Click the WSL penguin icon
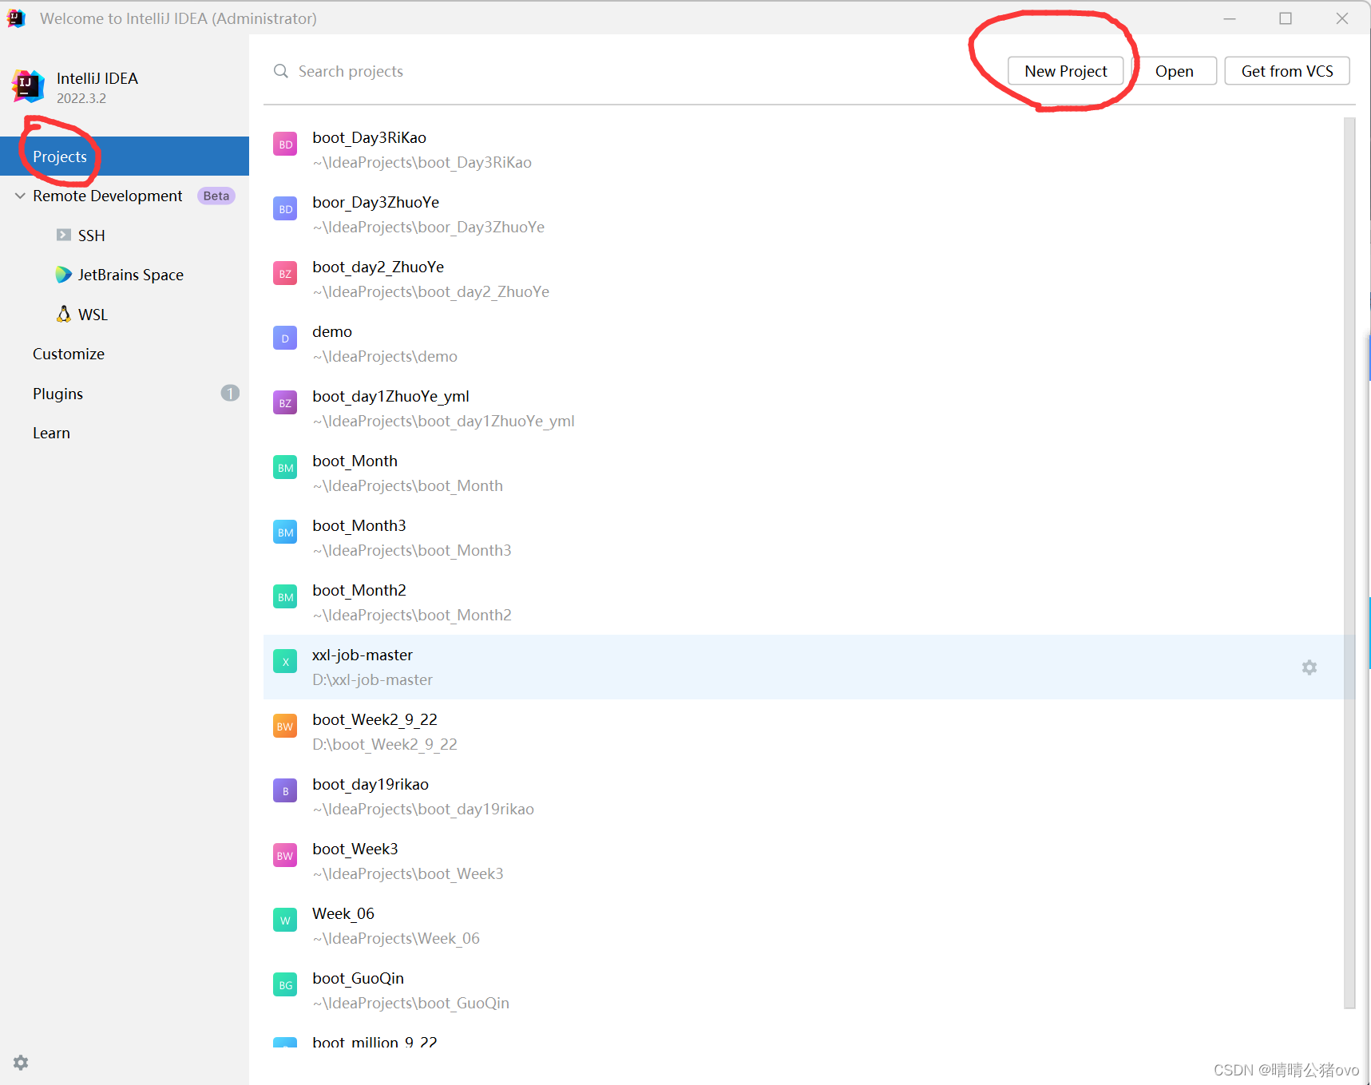This screenshot has height=1085, width=1371. 64,314
